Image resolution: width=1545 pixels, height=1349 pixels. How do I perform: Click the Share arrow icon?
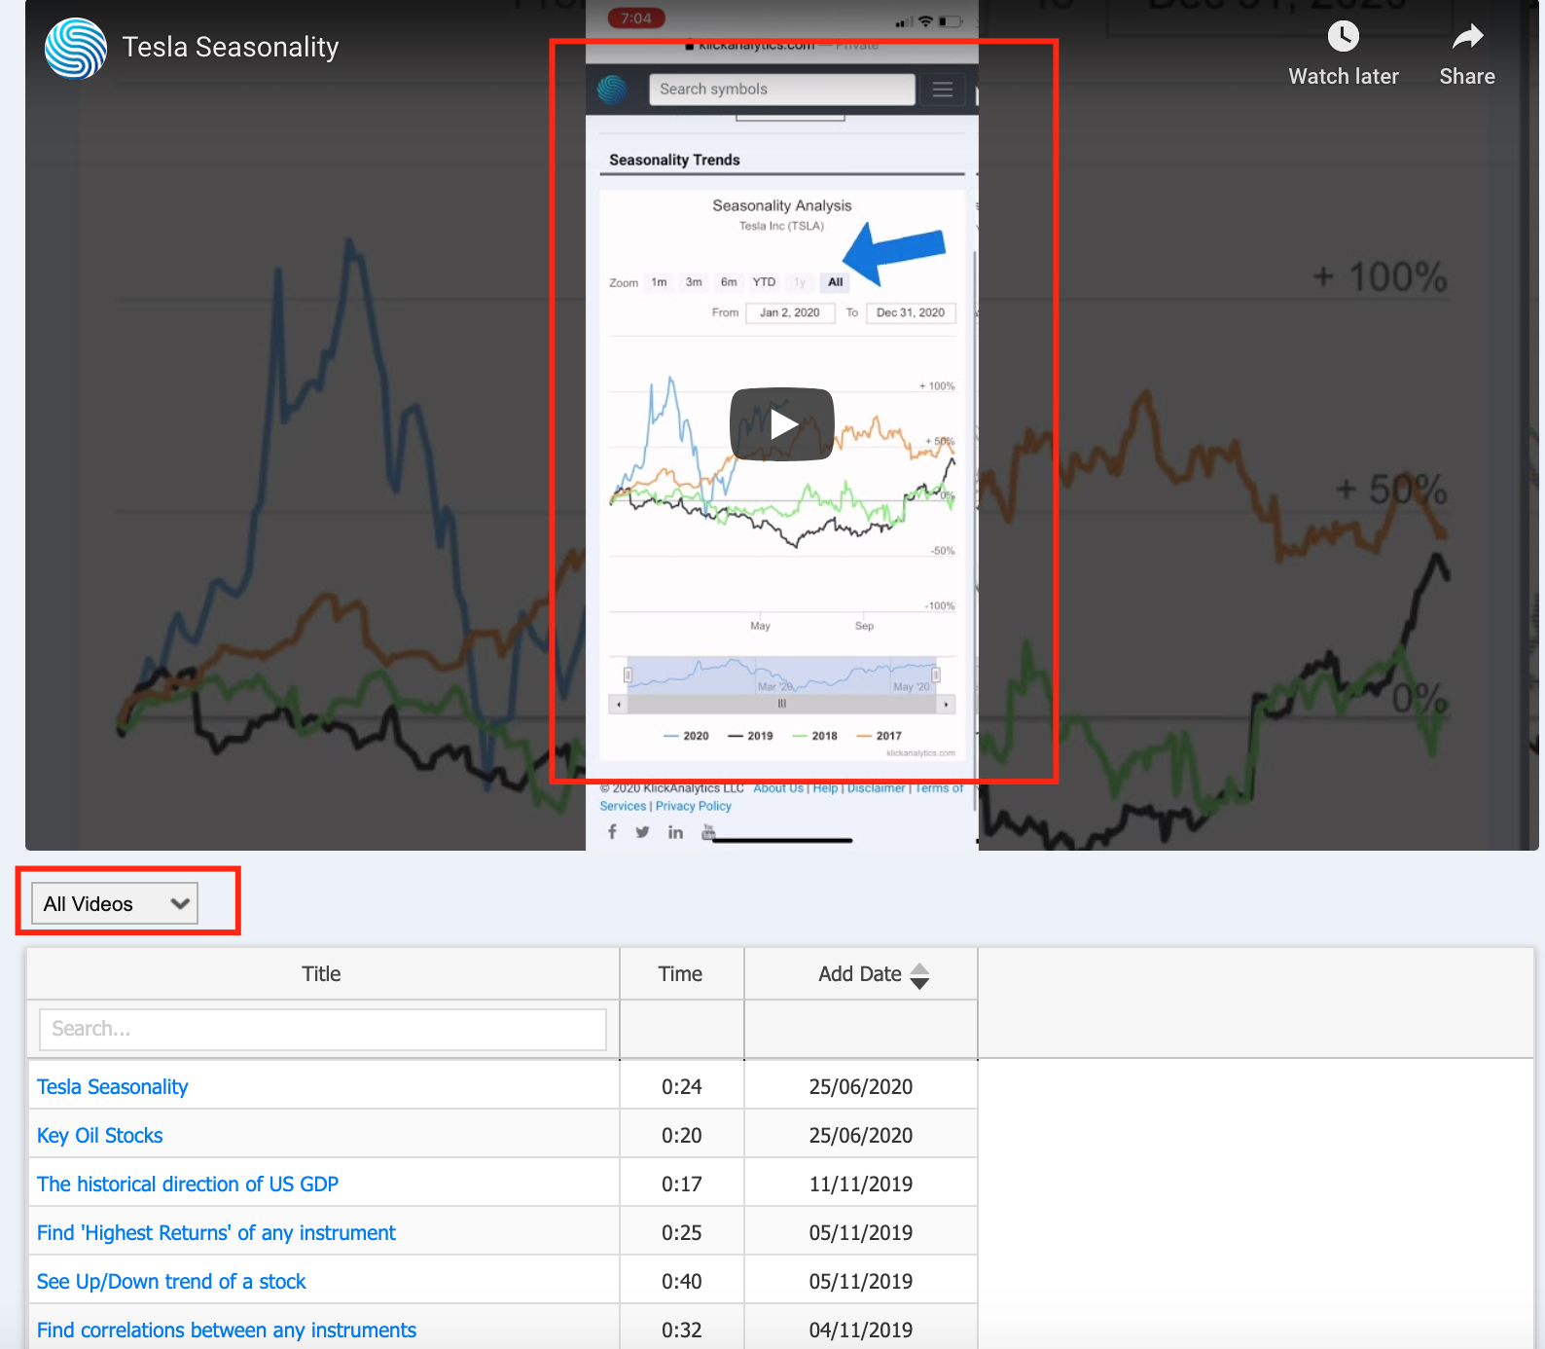coord(1467,37)
